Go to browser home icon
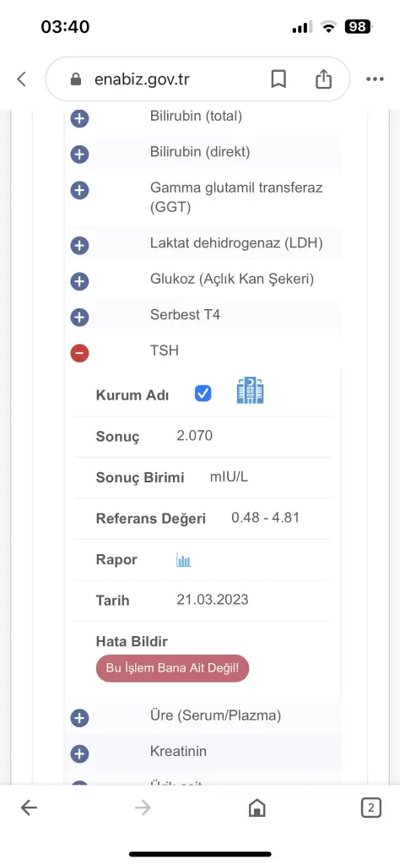 (257, 808)
